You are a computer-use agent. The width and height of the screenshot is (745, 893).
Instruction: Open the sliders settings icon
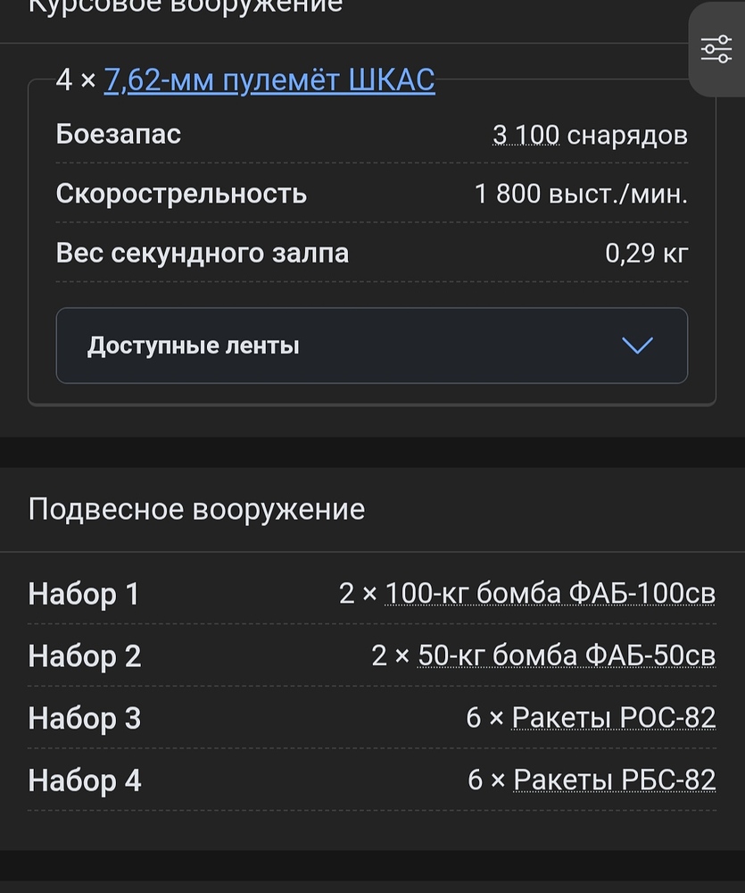tap(716, 49)
